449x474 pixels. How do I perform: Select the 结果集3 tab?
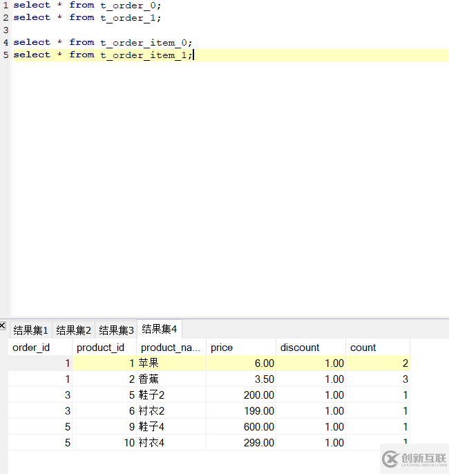coord(117,330)
